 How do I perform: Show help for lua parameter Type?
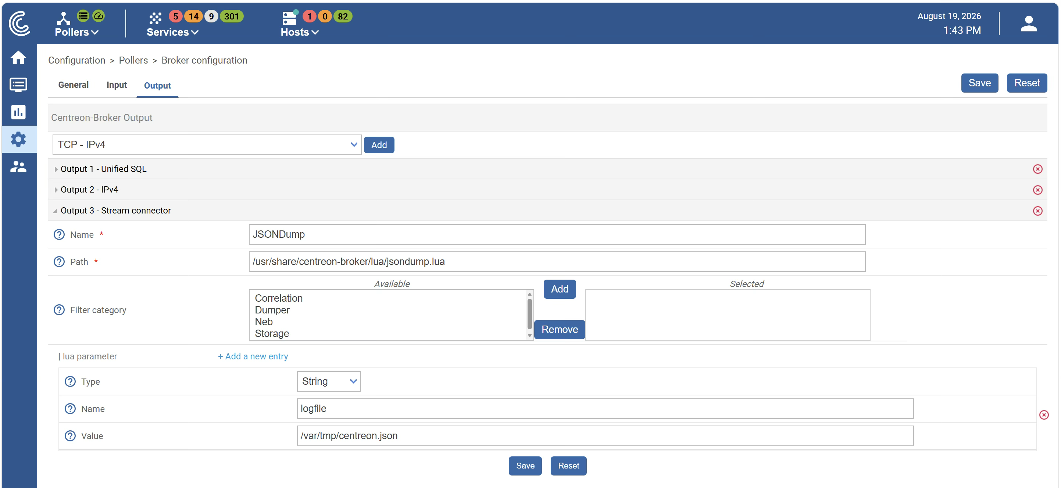(x=71, y=382)
